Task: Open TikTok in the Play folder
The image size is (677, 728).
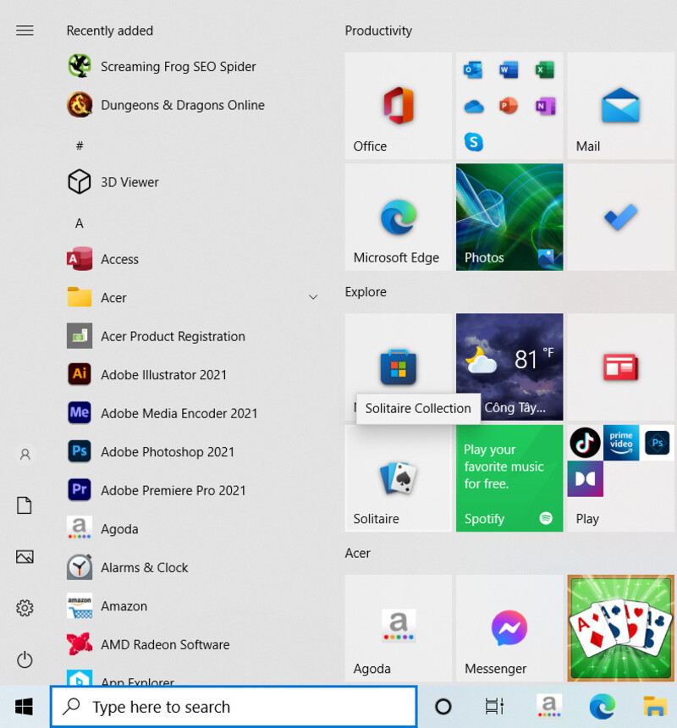Action: pos(585,443)
